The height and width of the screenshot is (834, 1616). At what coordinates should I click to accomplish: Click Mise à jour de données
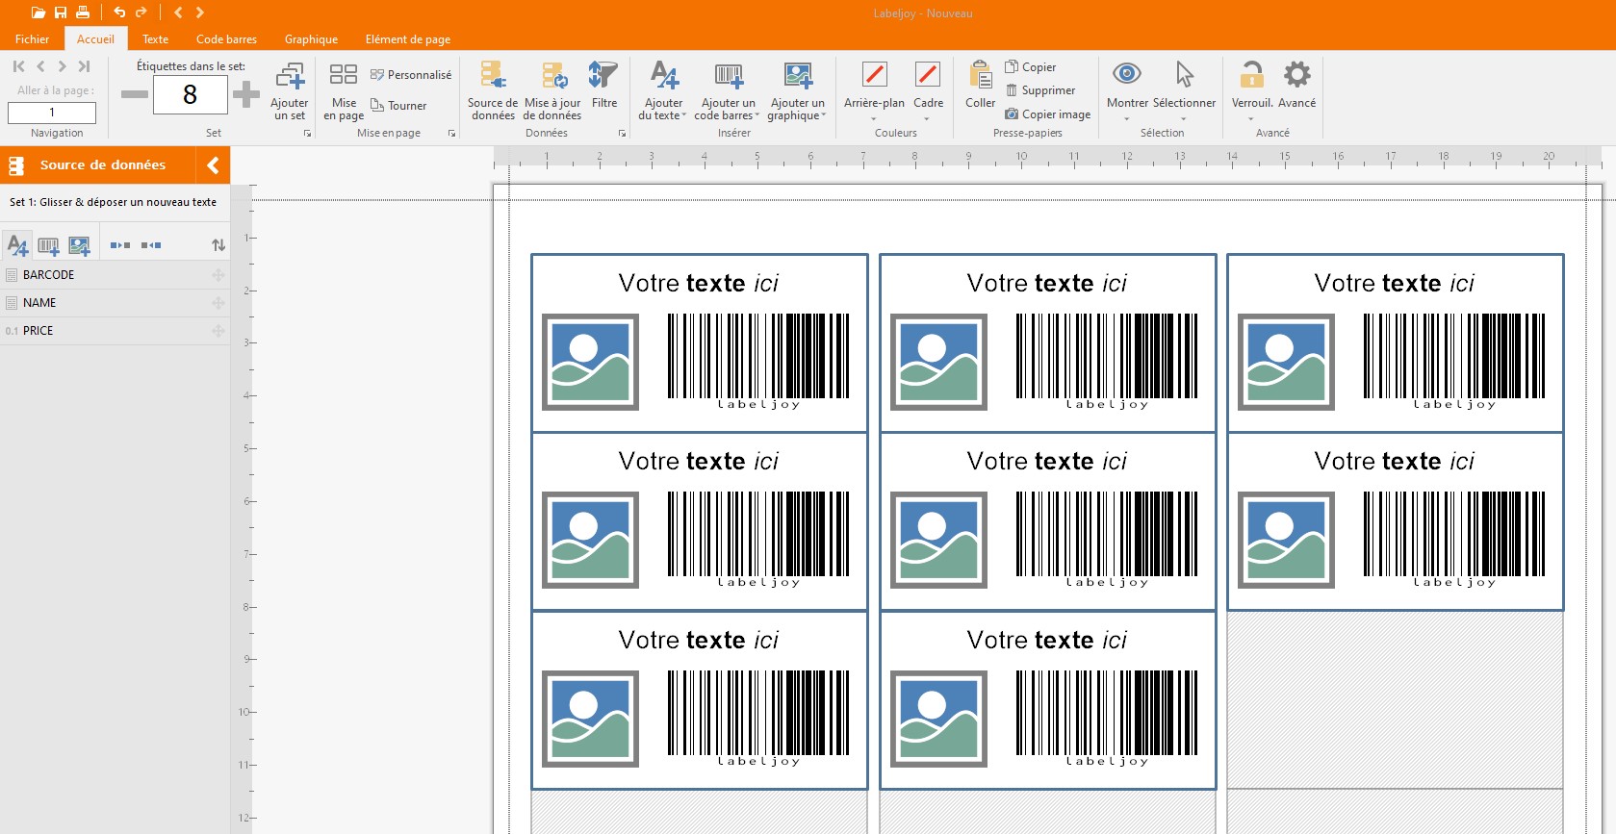tap(552, 77)
